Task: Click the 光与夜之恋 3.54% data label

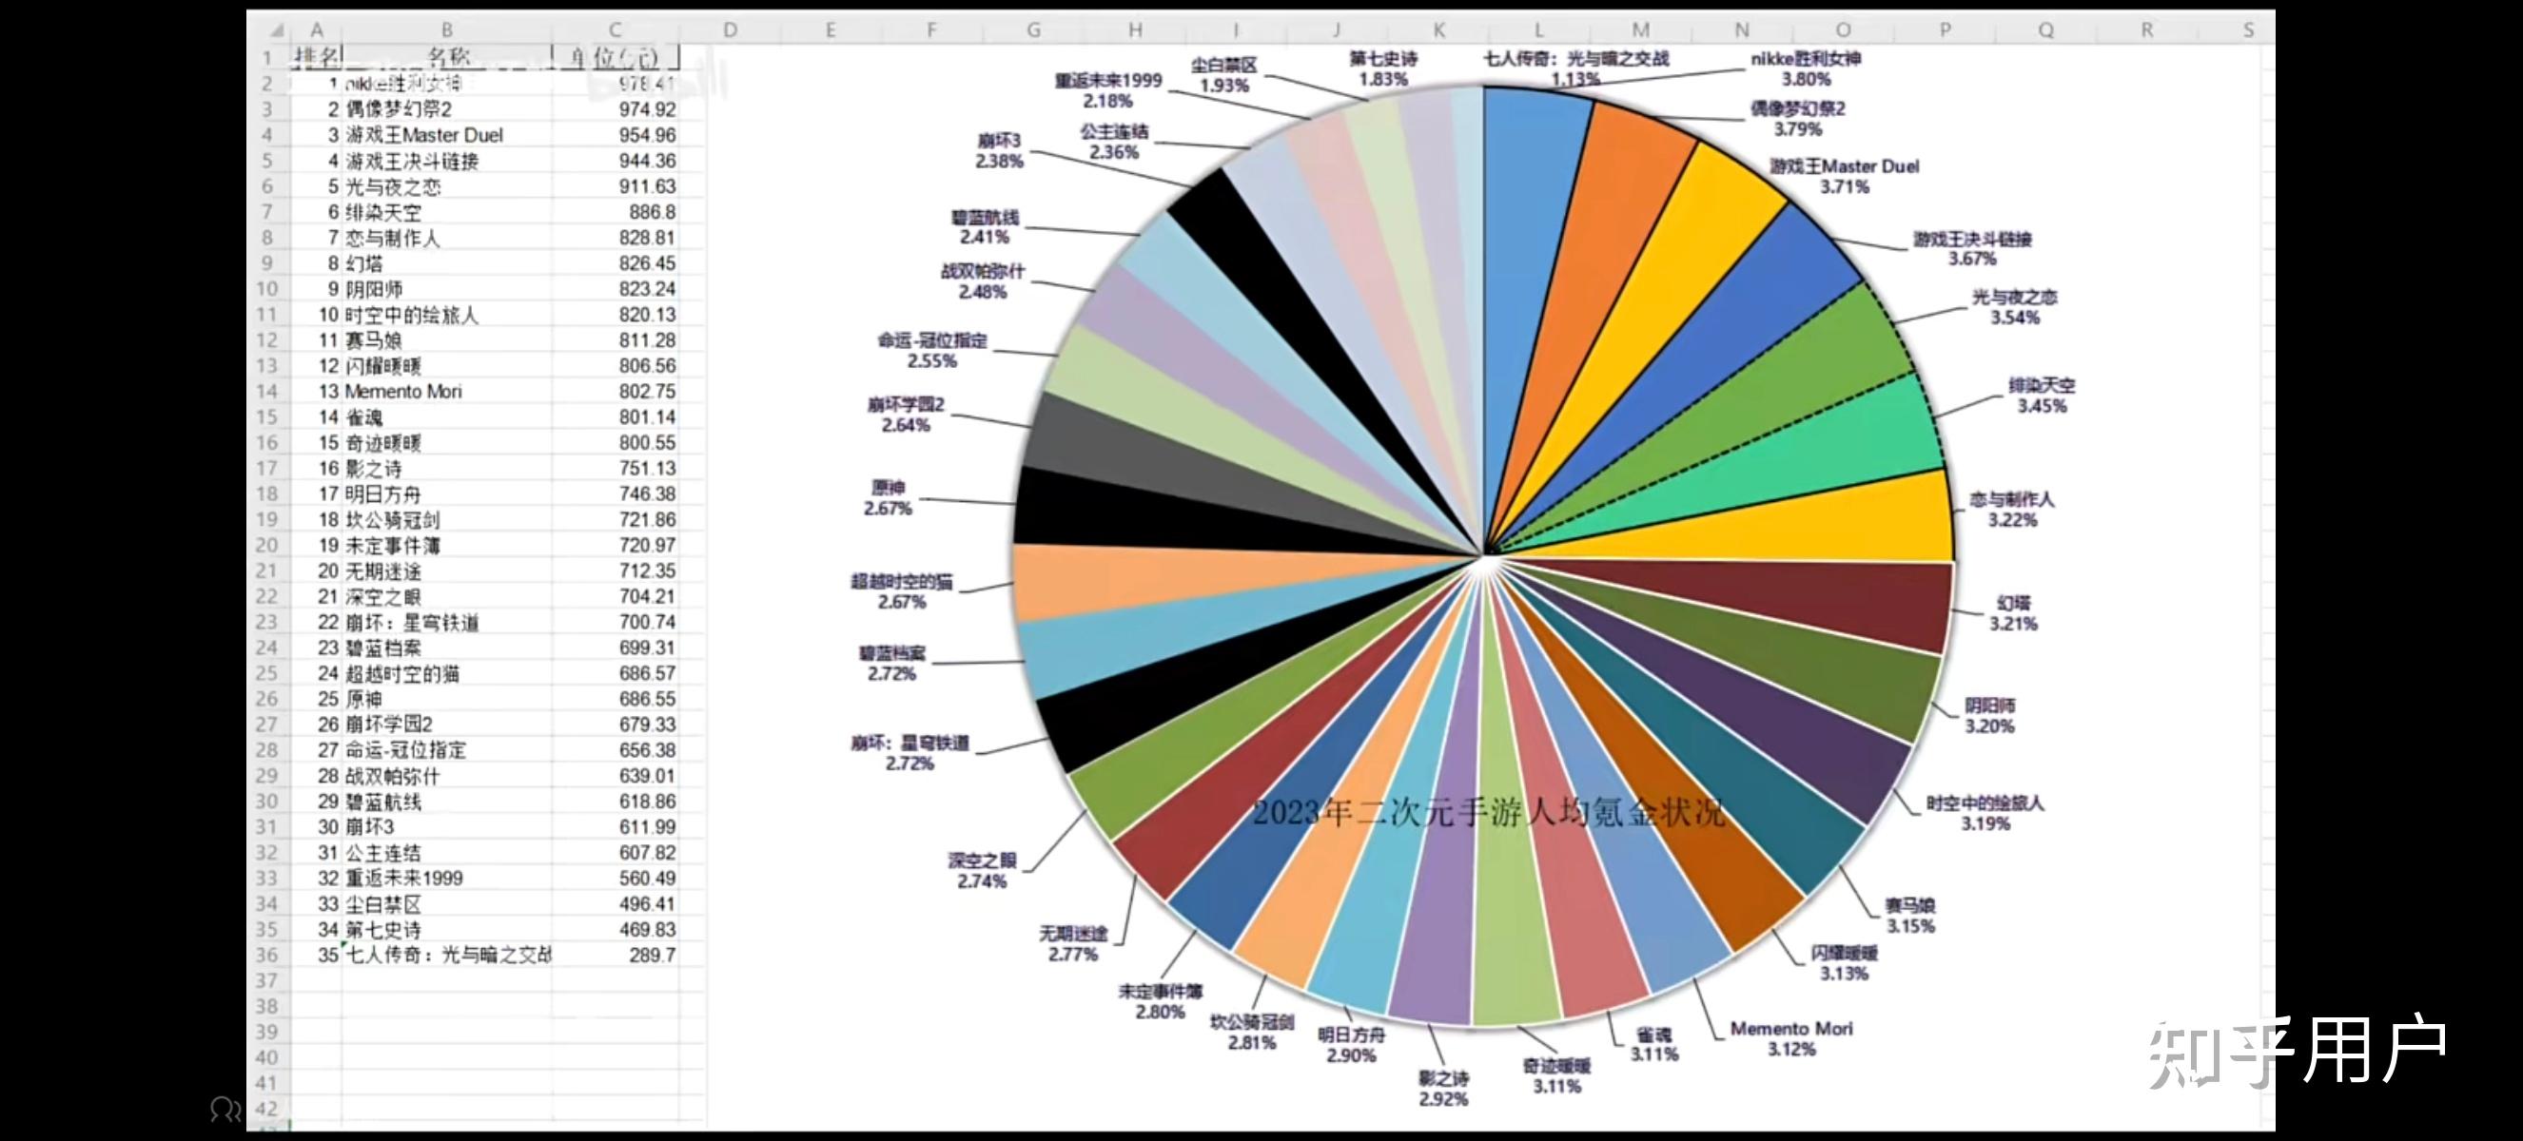Action: coord(2014,307)
